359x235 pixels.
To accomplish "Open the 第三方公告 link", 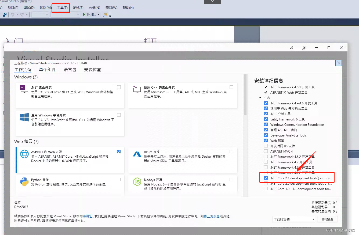I will [x=212, y=216].
